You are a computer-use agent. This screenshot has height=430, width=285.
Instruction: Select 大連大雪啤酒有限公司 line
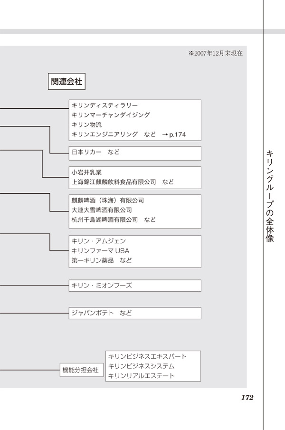(102, 210)
